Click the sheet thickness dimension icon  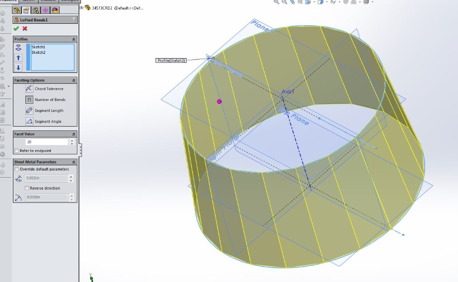pyautogui.click(x=19, y=178)
